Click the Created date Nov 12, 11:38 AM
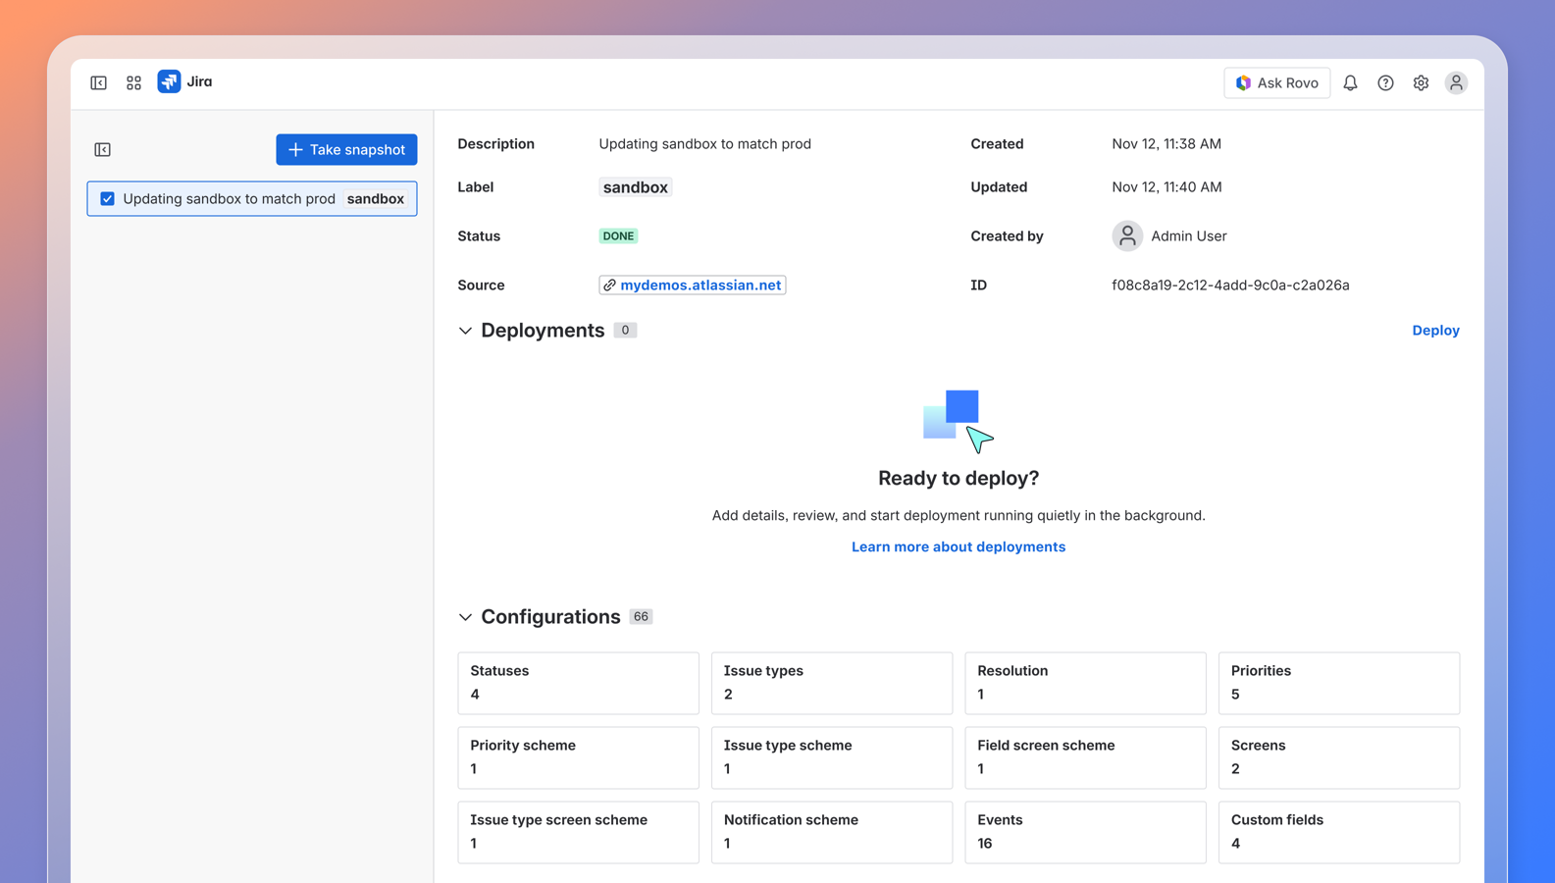The image size is (1555, 883). point(1166,144)
